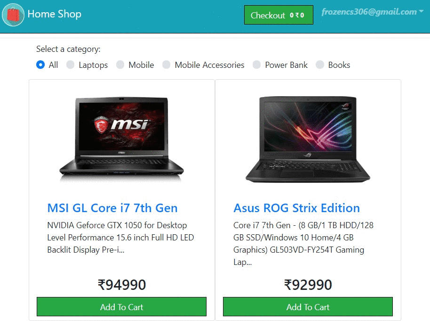Add the MSI GL laptop to cart
This screenshot has height=321, width=430.
[121, 307]
